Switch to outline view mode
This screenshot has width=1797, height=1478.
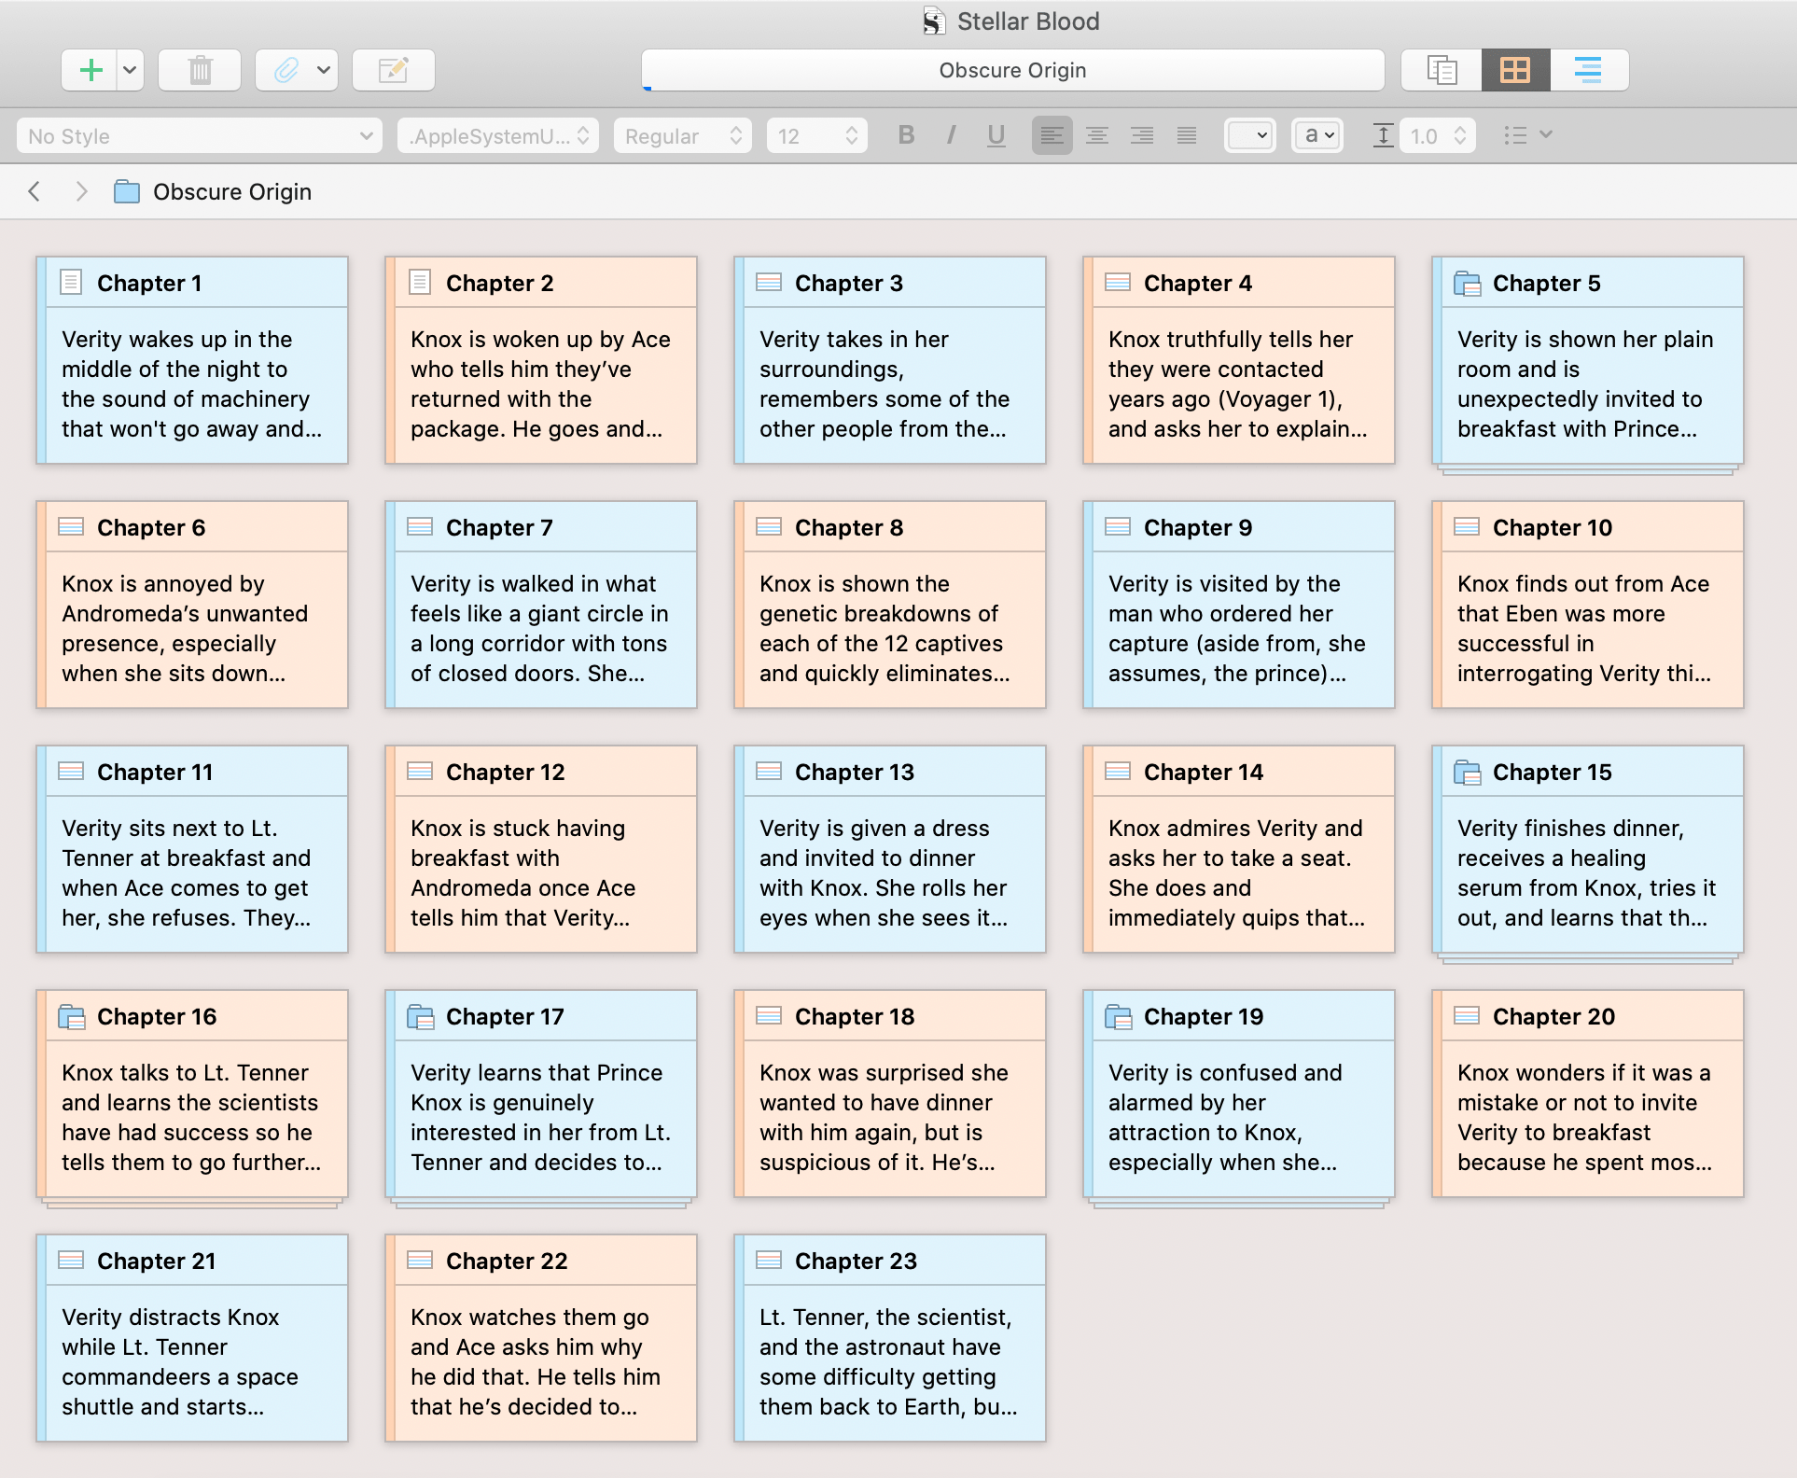pyautogui.click(x=1588, y=70)
